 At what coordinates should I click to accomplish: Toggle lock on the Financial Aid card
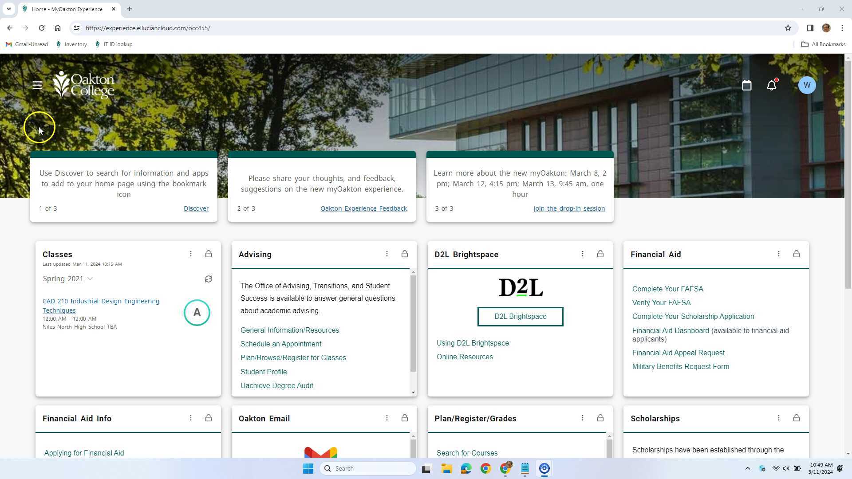[796, 254]
